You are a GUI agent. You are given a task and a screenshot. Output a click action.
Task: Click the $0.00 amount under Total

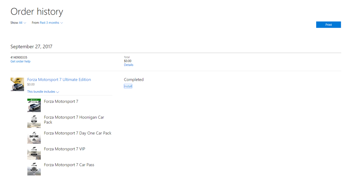[128, 61]
